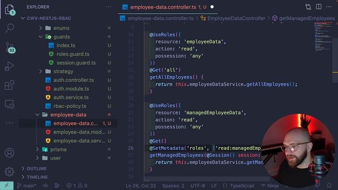This screenshot has height=190, width=338.
Task: Click the main branch indicator in status bar
Action: tap(27, 185)
